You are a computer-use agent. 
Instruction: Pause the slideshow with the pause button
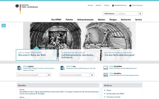click(4, 26)
